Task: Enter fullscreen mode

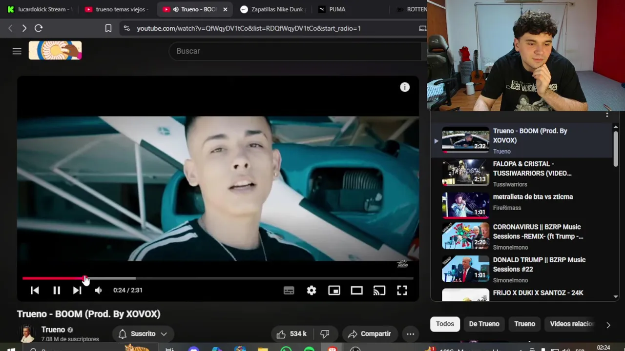Action: tap(402, 291)
